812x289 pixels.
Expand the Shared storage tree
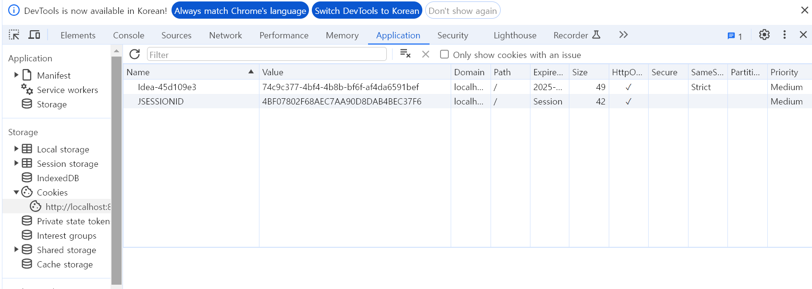tap(16, 249)
